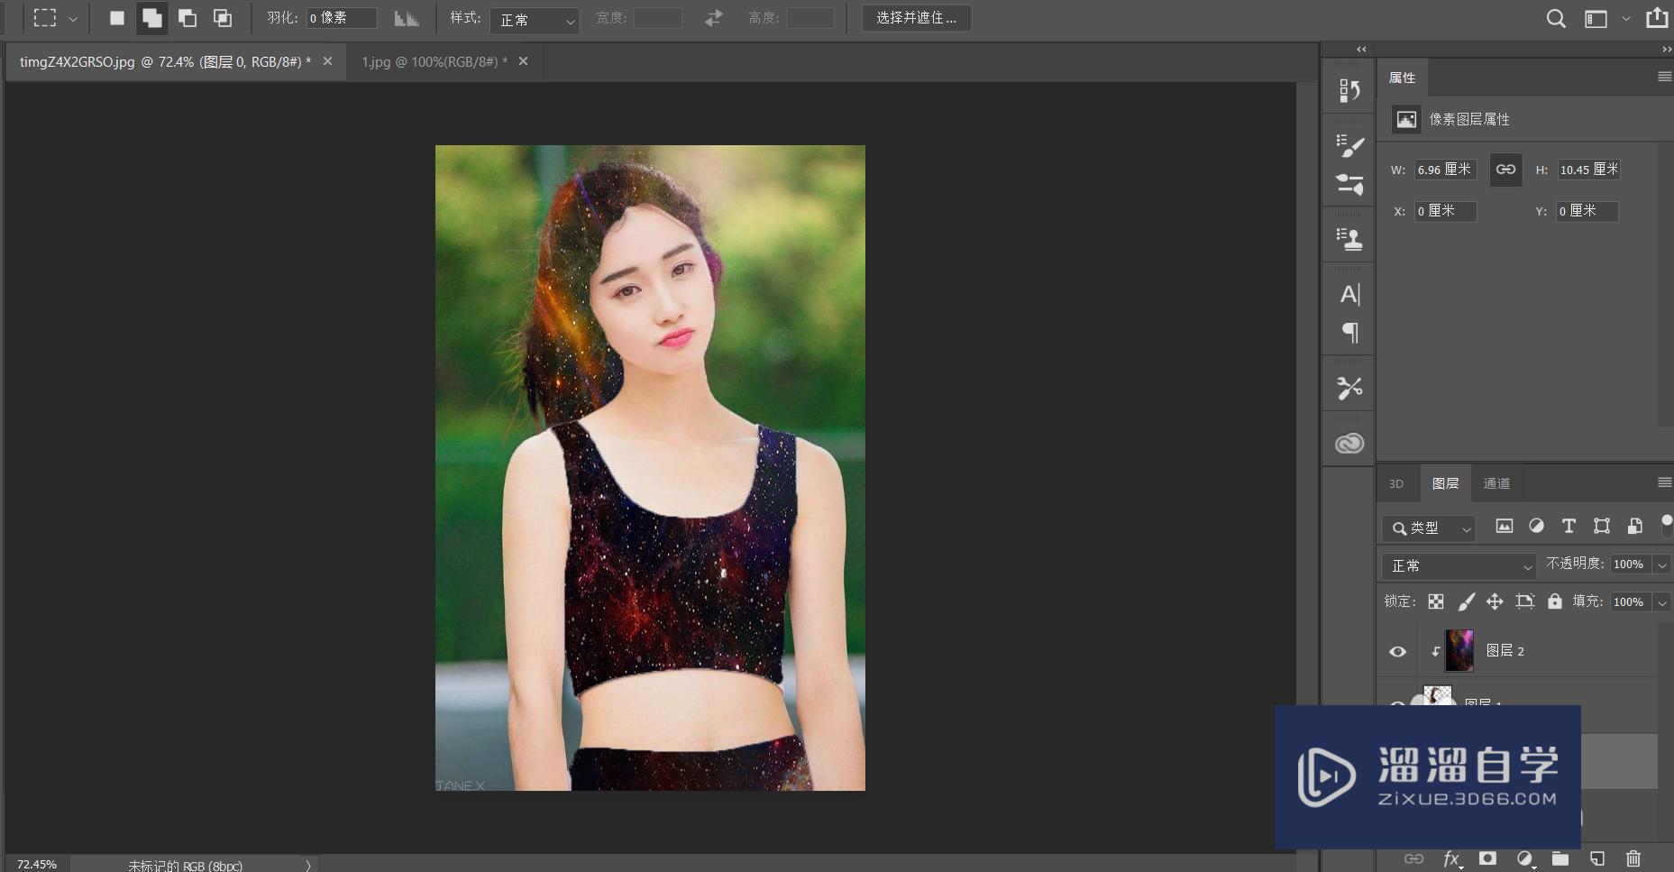Image resolution: width=1674 pixels, height=872 pixels.
Task: Toggle the width-height link button in Properties
Action: (x=1505, y=170)
